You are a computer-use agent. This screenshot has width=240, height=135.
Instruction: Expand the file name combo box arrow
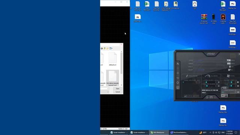point(108,88)
